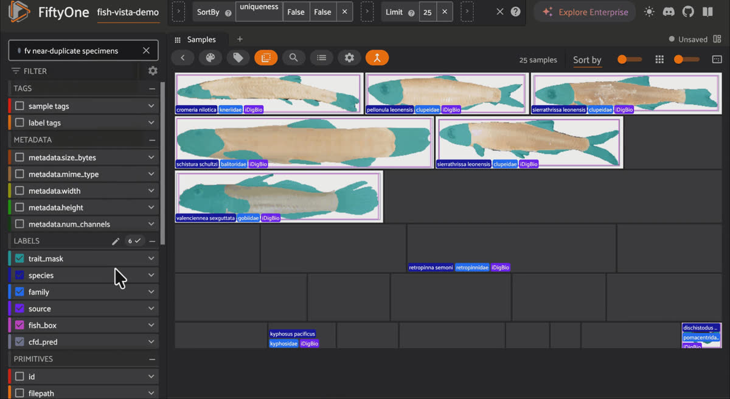Screen dimensions: 730x399
Task: Open the sort by similarity search icon
Action: [x=294, y=58]
